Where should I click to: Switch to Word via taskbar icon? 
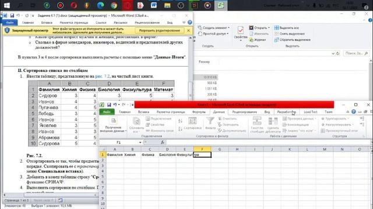[x=154, y=5]
